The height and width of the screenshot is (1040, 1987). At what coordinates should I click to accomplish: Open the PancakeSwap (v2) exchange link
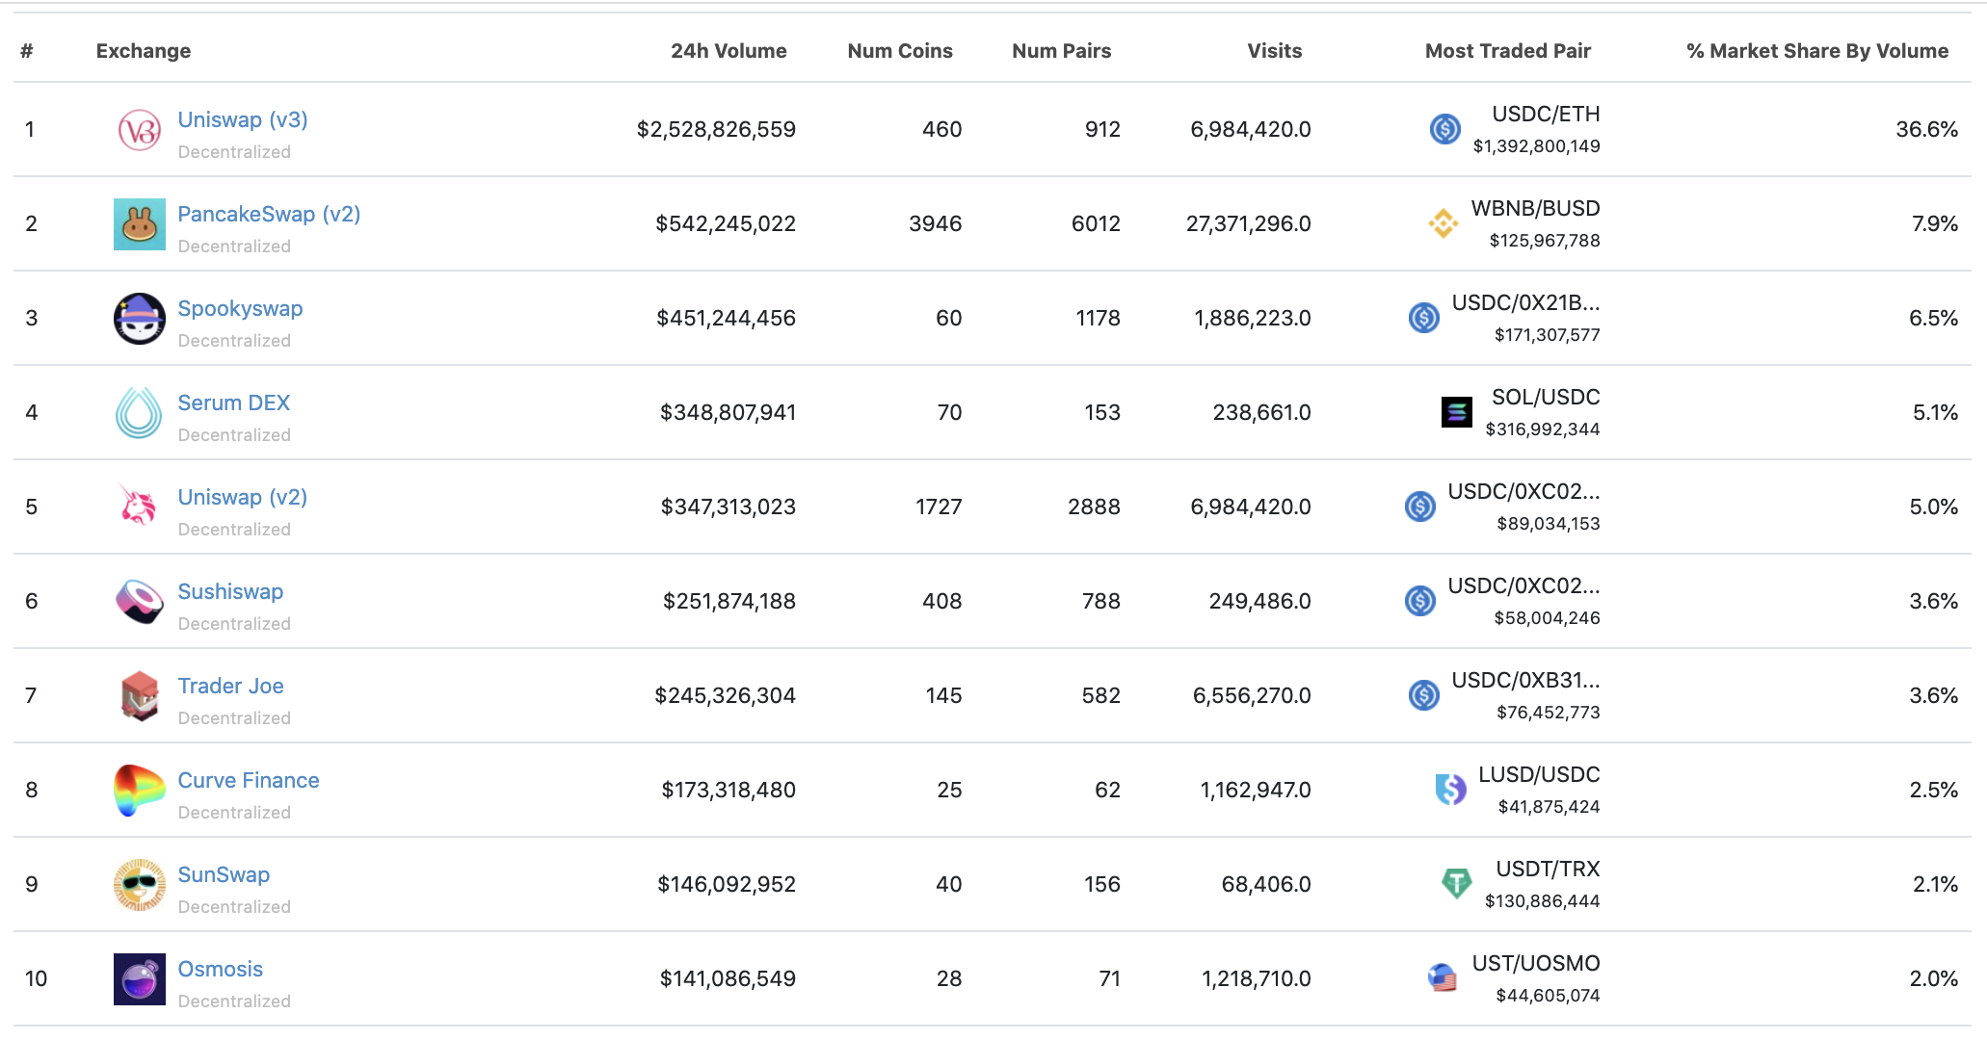point(269,214)
